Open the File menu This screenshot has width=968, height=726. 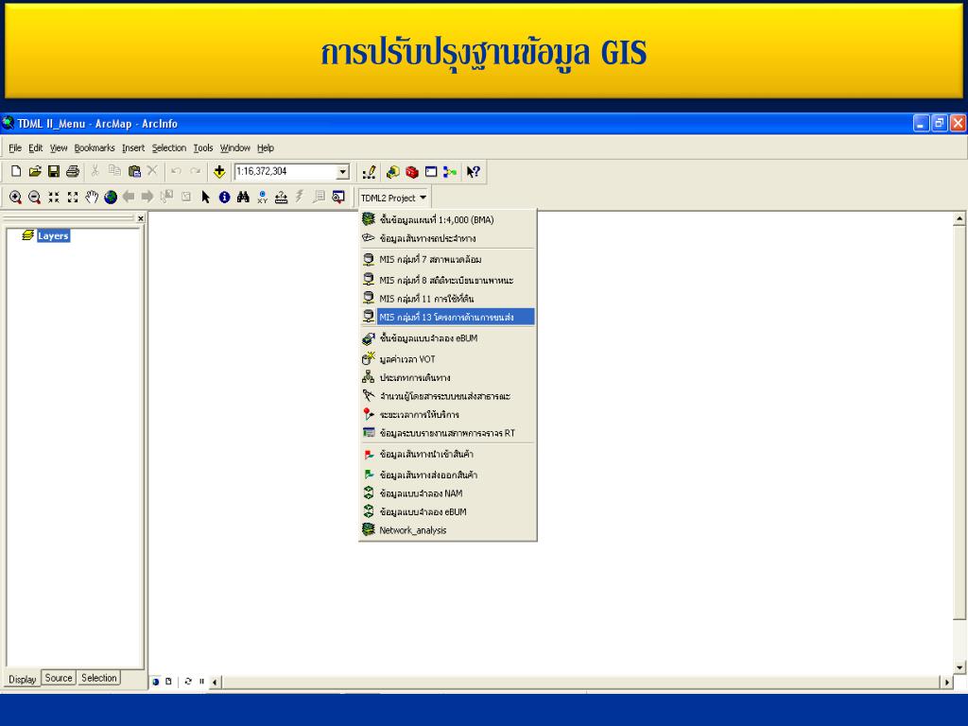click(15, 148)
